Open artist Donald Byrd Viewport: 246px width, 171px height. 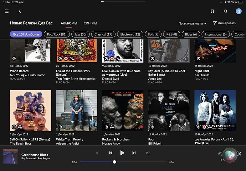[x=111, y=79]
